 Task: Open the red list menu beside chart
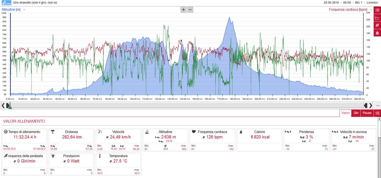[377, 10]
